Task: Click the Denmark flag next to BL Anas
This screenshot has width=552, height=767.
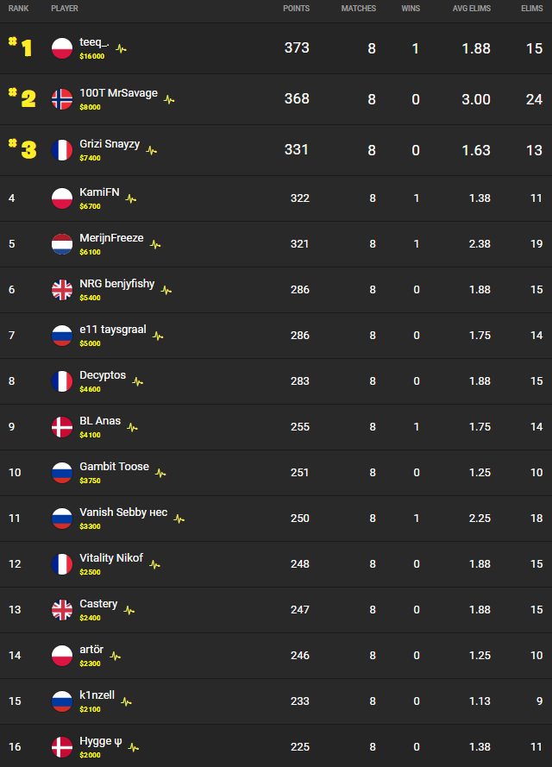Action: click(x=62, y=427)
